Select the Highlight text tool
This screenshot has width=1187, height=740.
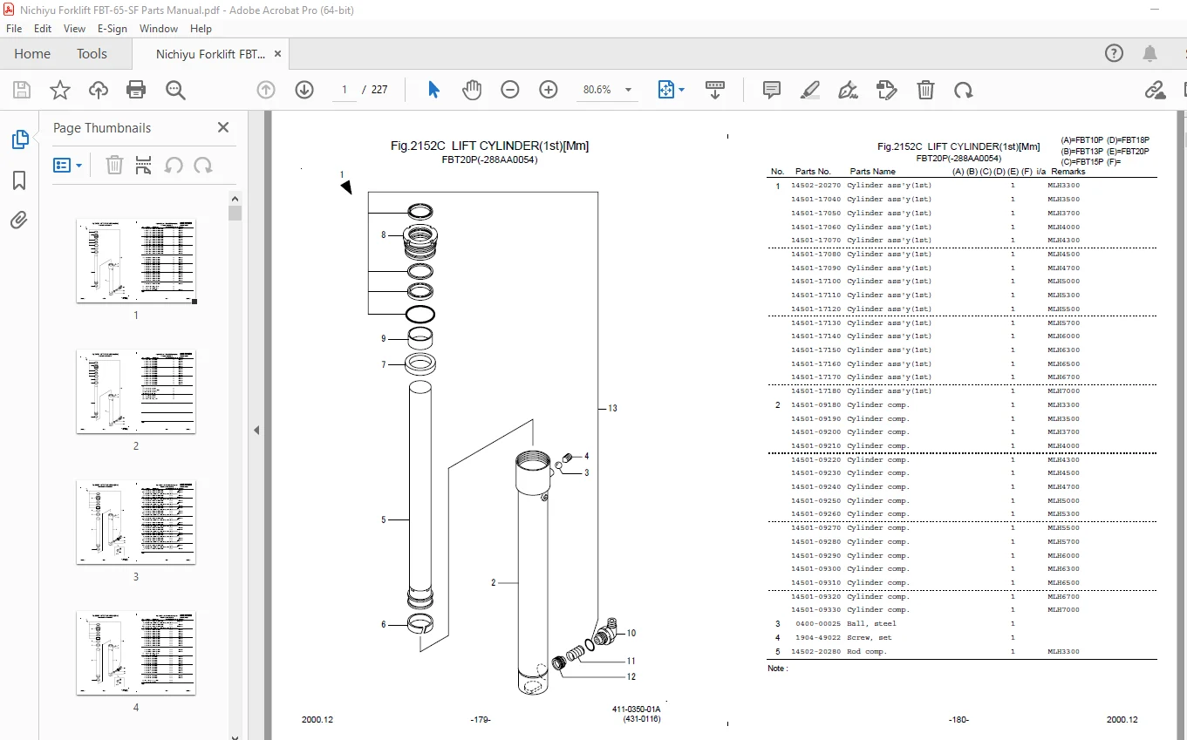[810, 90]
